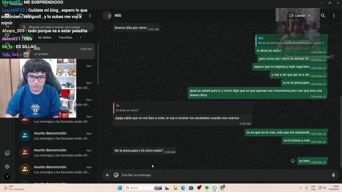
Task: Click the conversation vertical scrollbar
Action: pyautogui.click(x=340, y=132)
